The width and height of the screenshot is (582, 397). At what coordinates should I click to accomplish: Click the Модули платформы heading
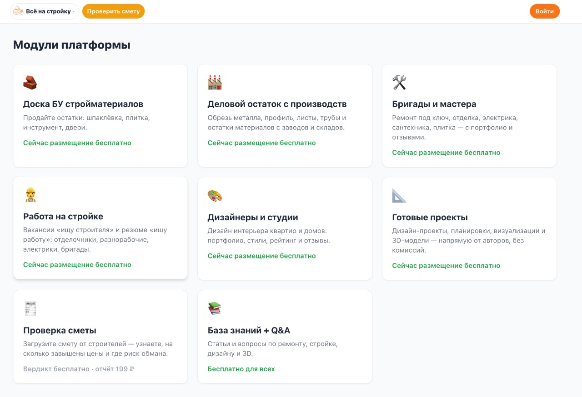point(72,45)
